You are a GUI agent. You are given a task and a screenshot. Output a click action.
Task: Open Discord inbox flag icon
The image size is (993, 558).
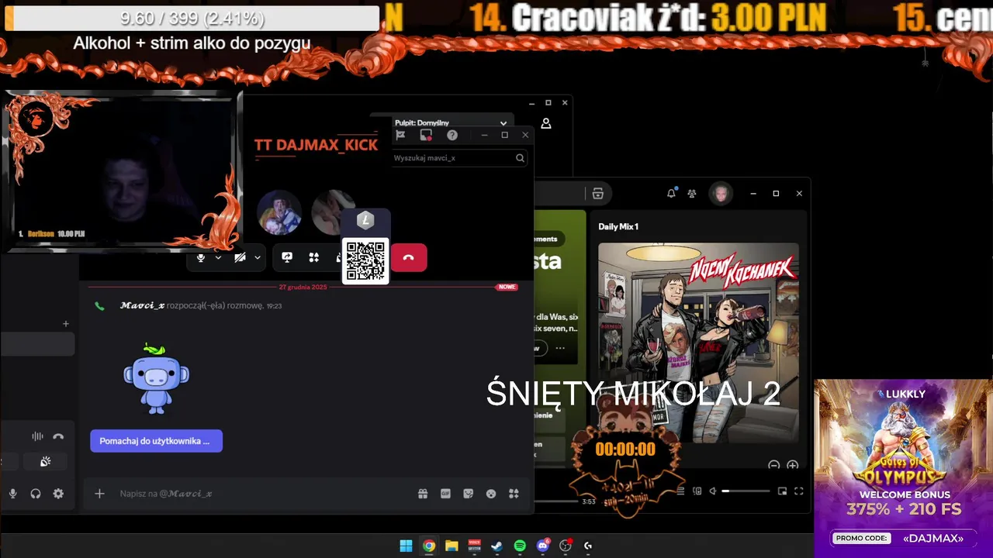[x=400, y=135]
